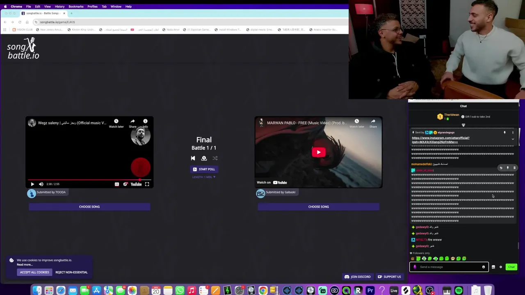Open Premiere Pro from the Dock
The width and height of the screenshot is (525, 295).
coord(370,290)
